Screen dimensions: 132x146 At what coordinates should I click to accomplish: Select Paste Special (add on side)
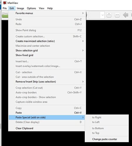(47, 117)
